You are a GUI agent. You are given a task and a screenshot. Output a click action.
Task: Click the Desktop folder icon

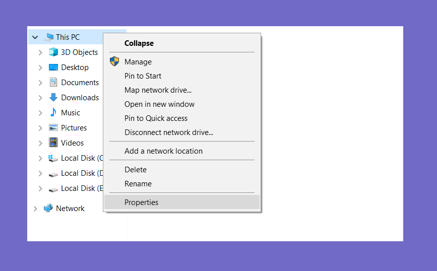[53, 67]
